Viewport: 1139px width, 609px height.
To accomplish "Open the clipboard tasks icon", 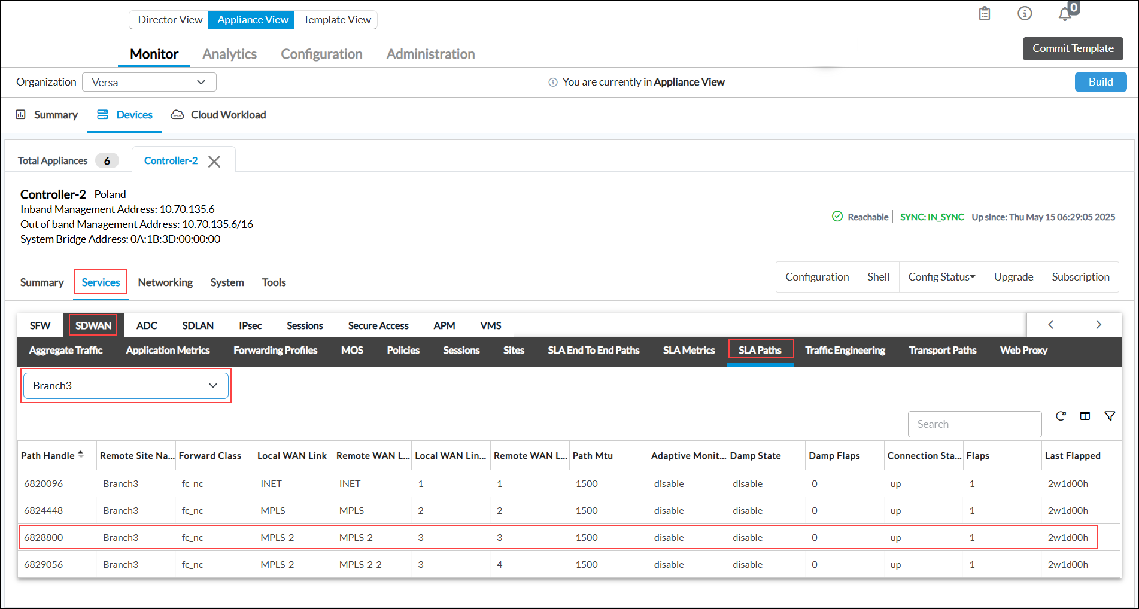I will pyautogui.click(x=985, y=13).
